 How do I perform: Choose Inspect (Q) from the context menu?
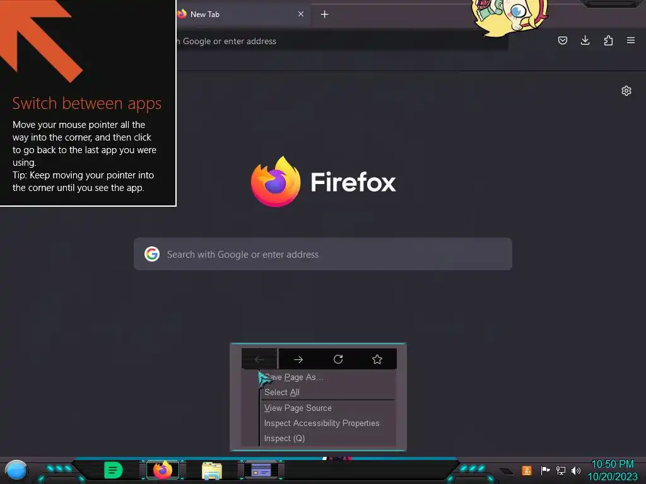point(285,439)
